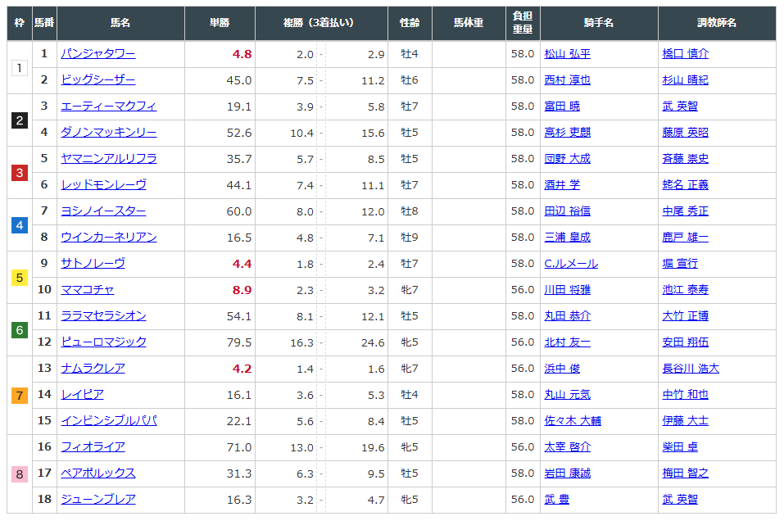Click the orange bracket 7 badge
Viewport: 784px width, 521px height.
coord(20,395)
